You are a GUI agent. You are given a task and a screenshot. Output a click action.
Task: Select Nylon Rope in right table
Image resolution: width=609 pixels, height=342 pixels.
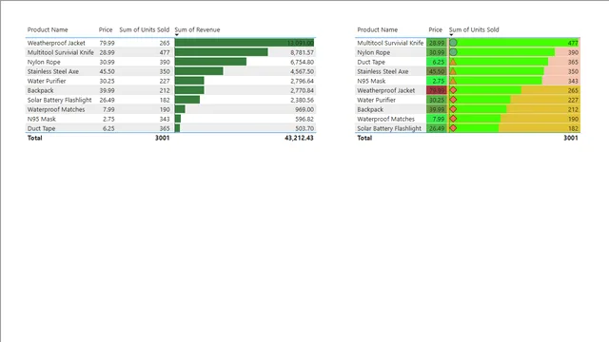pos(374,52)
